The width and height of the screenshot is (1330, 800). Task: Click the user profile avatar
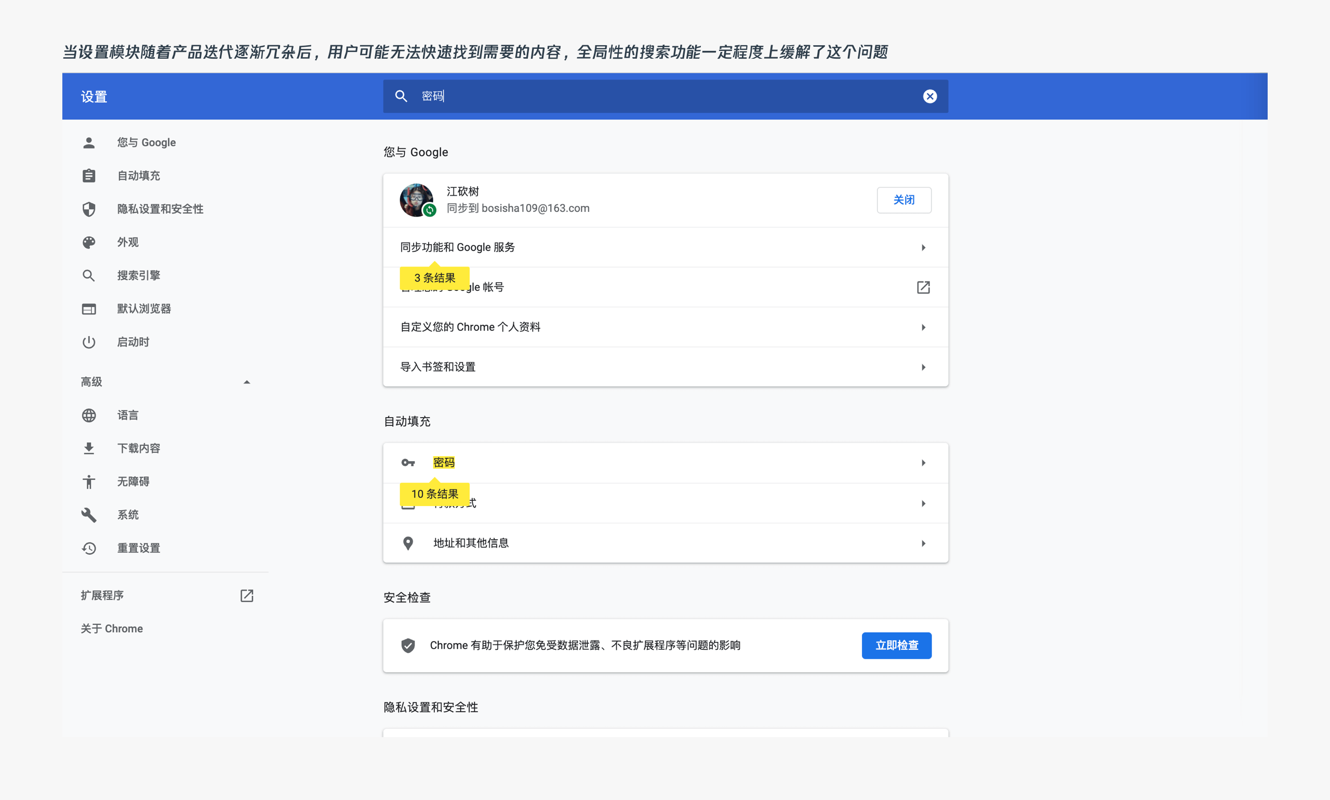(416, 200)
